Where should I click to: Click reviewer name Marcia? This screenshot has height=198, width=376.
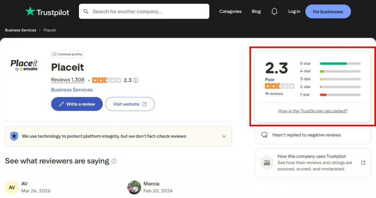pyautogui.click(x=151, y=184)
